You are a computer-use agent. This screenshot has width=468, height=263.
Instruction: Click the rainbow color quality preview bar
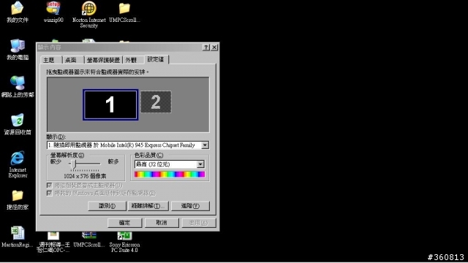(x=169, y=175)
